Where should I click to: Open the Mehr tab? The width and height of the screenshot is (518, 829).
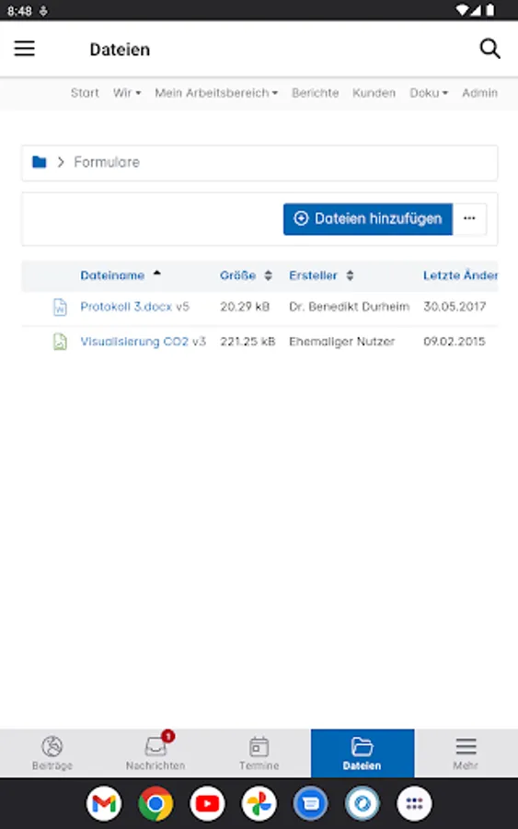click(466, 753)
